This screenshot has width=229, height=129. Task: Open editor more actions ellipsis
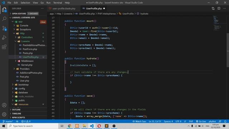coord(224,9)
